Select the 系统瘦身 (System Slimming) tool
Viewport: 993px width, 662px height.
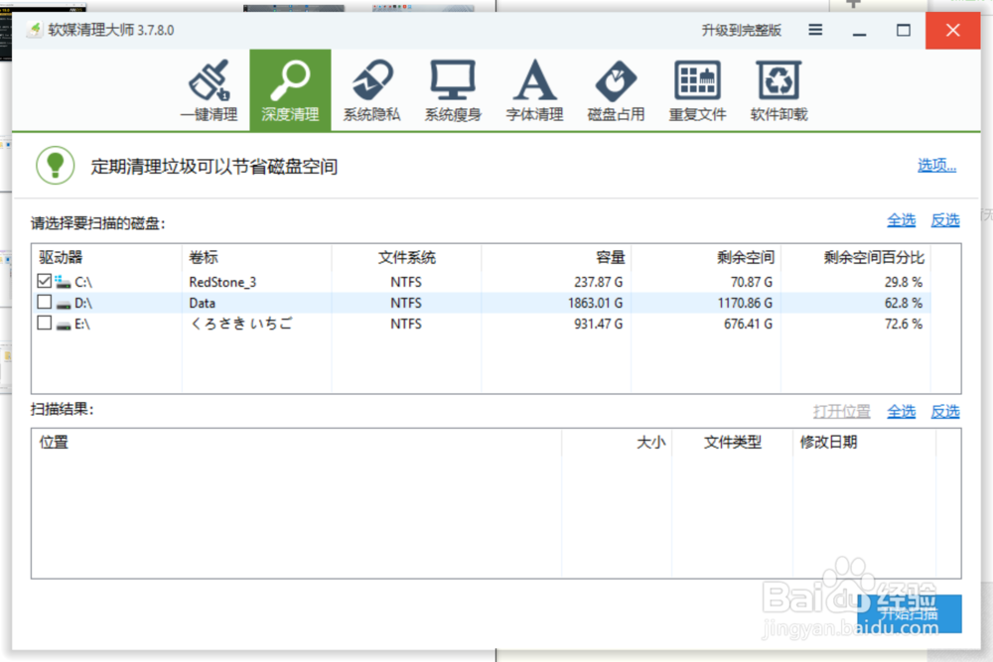(453, 89)
